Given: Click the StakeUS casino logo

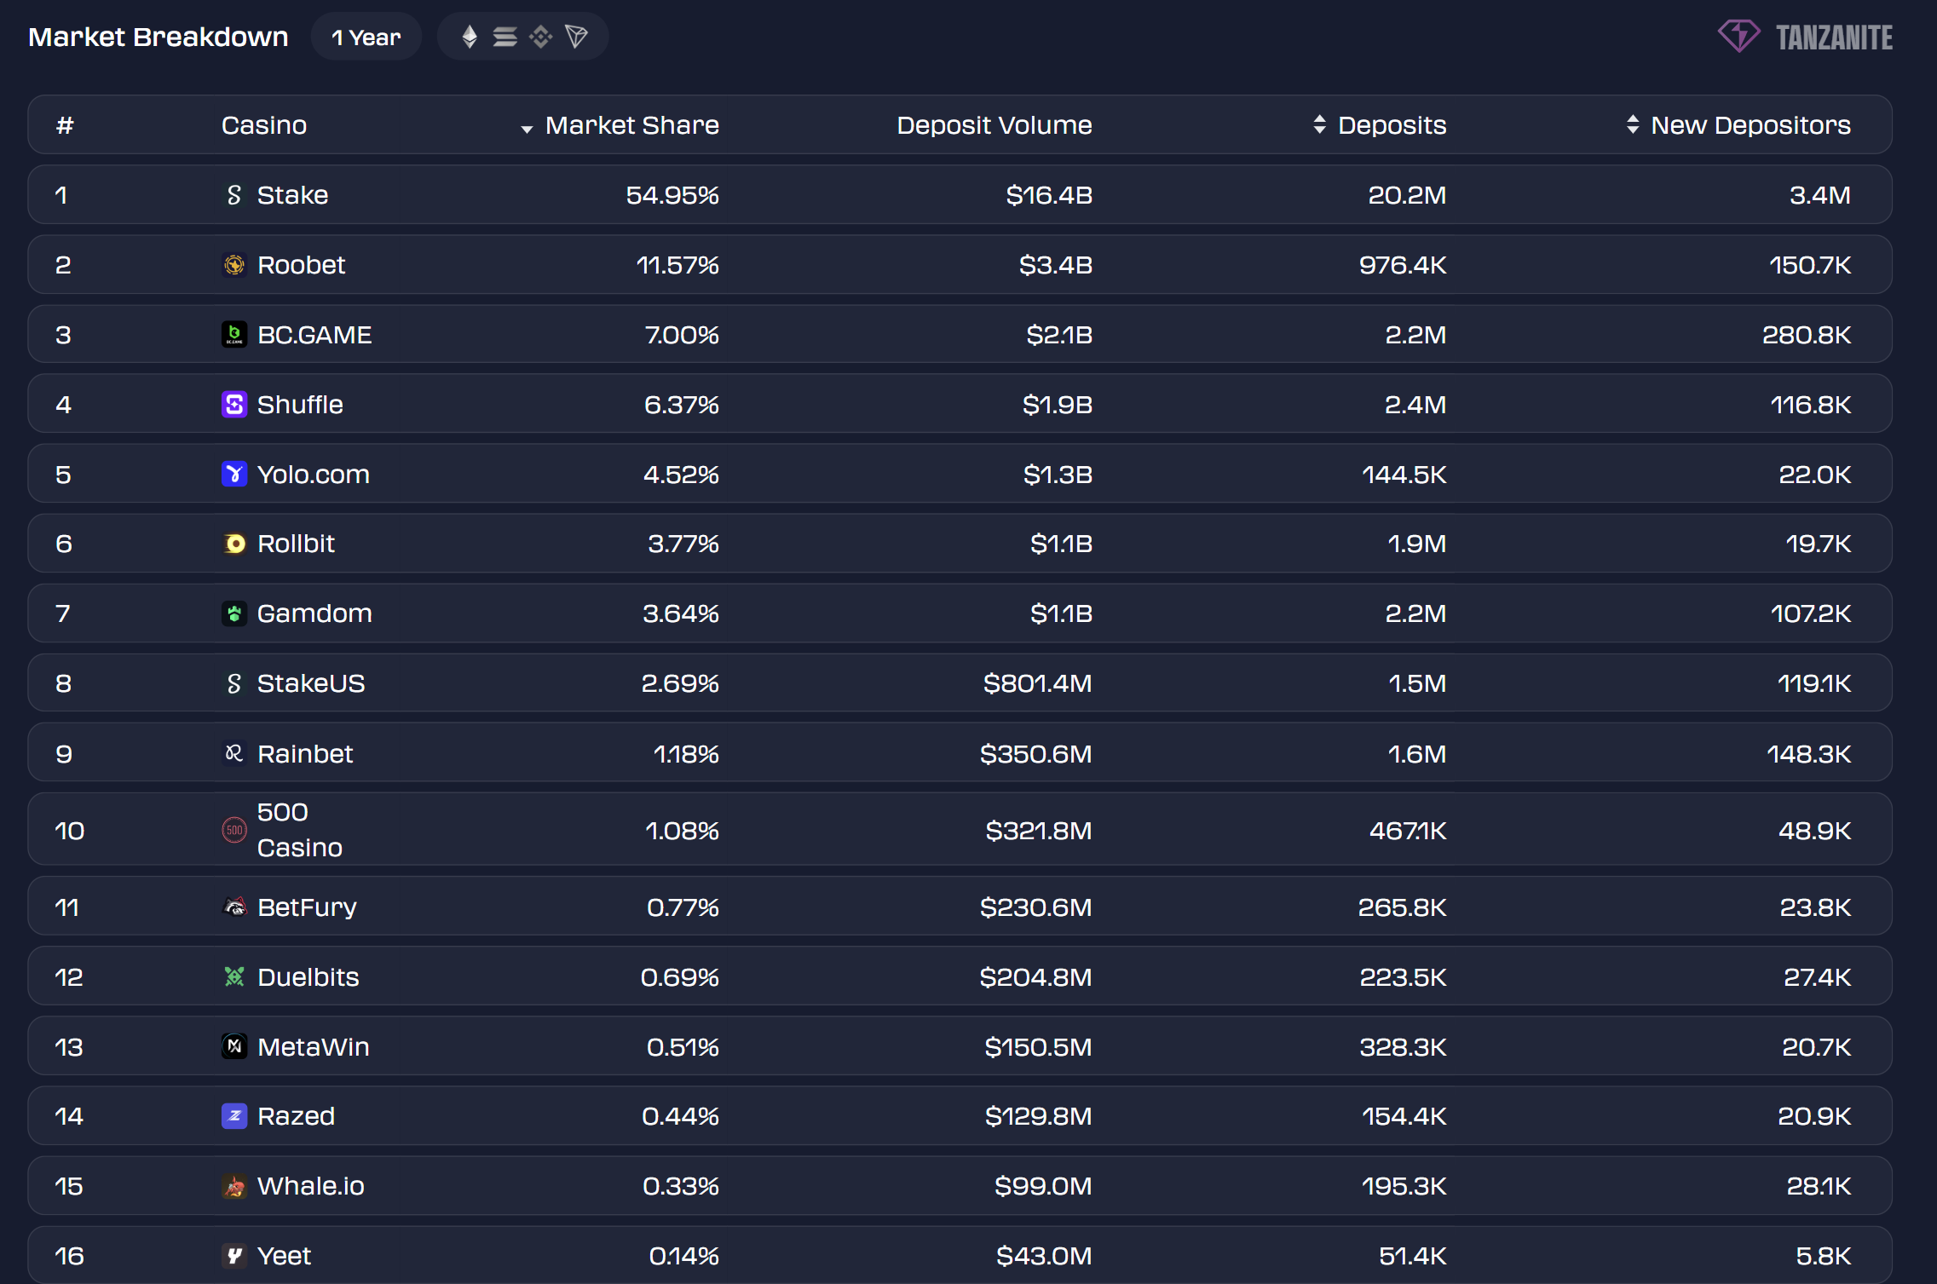Looking at the screenshot, I should tap(234, 683).
